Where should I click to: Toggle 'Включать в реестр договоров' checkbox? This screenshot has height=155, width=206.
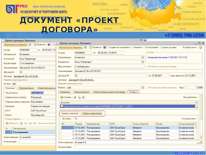[x=147, y=66]
